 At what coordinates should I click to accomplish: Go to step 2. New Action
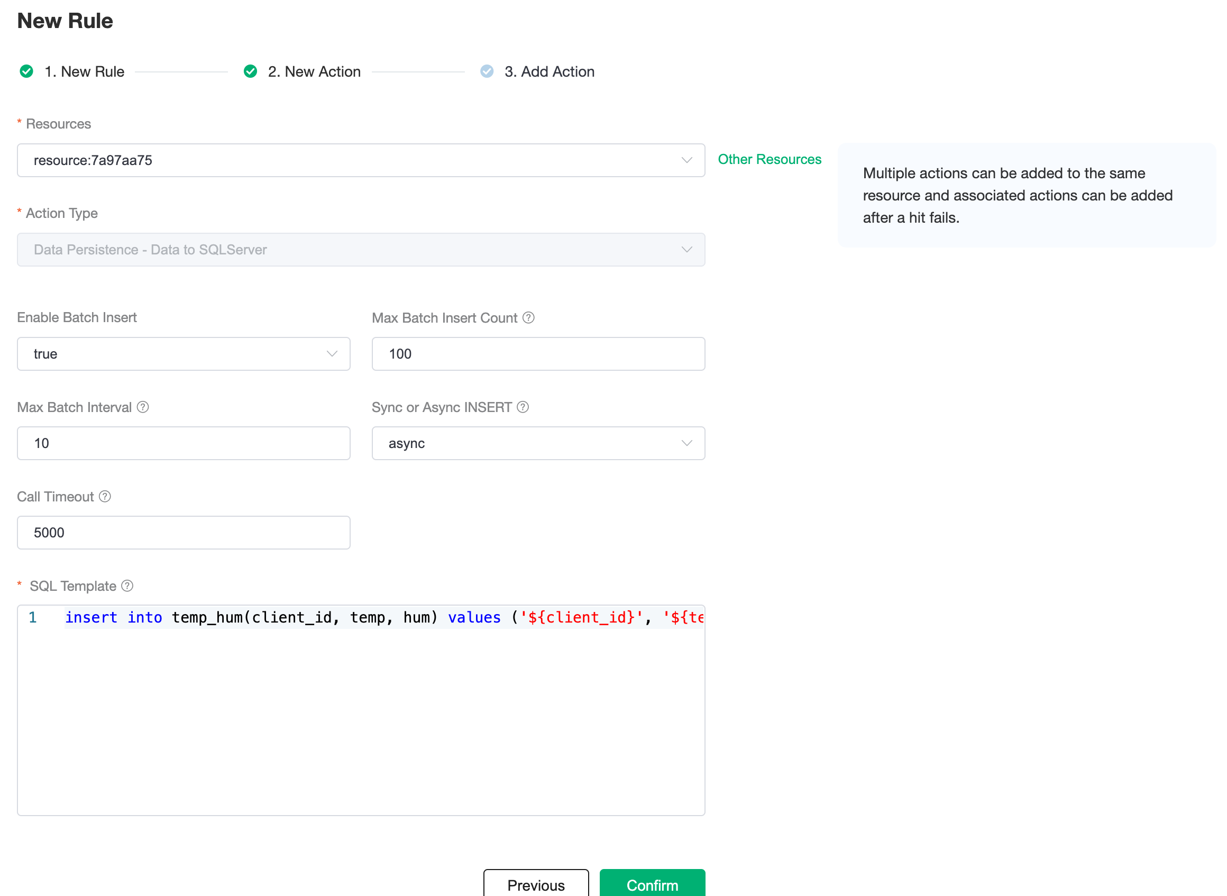(314, 71)
